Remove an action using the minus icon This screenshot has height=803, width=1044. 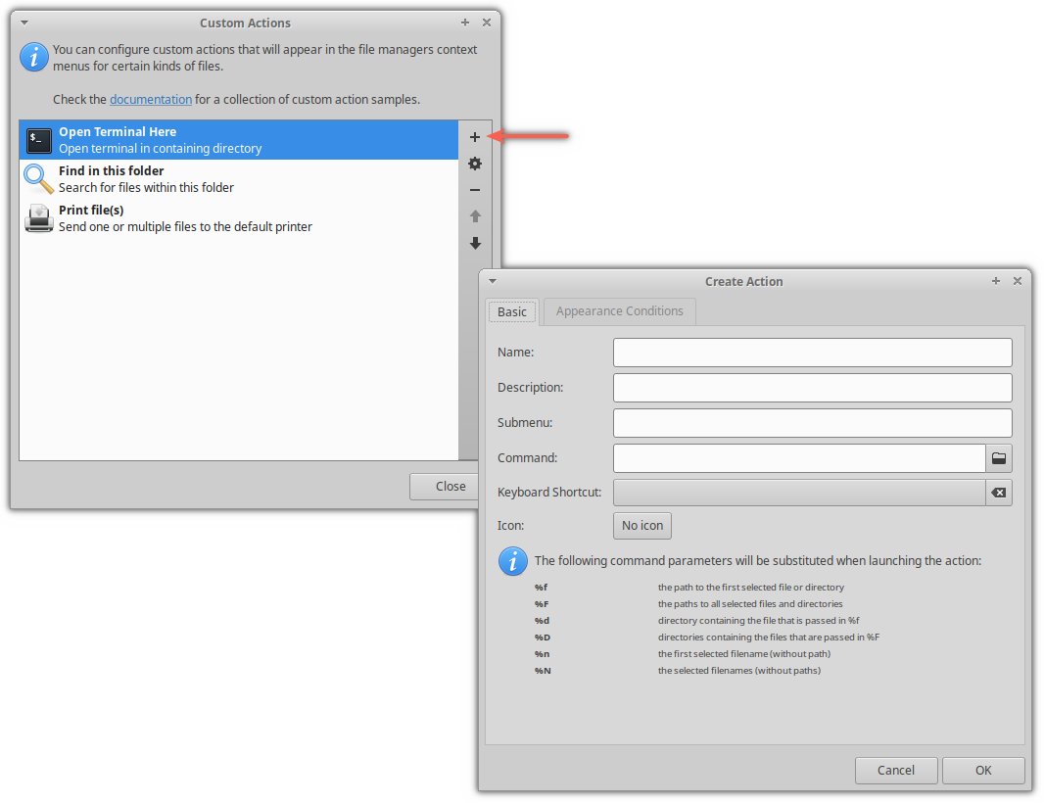click(x=475, y=190)
